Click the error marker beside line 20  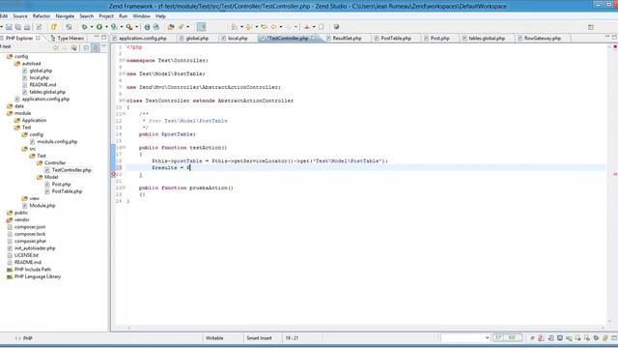113,174
